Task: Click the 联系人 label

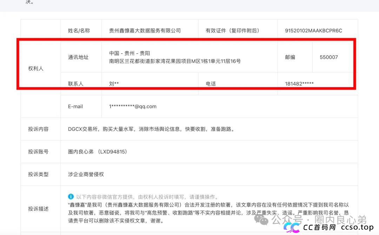Action: tap(76, 84)
